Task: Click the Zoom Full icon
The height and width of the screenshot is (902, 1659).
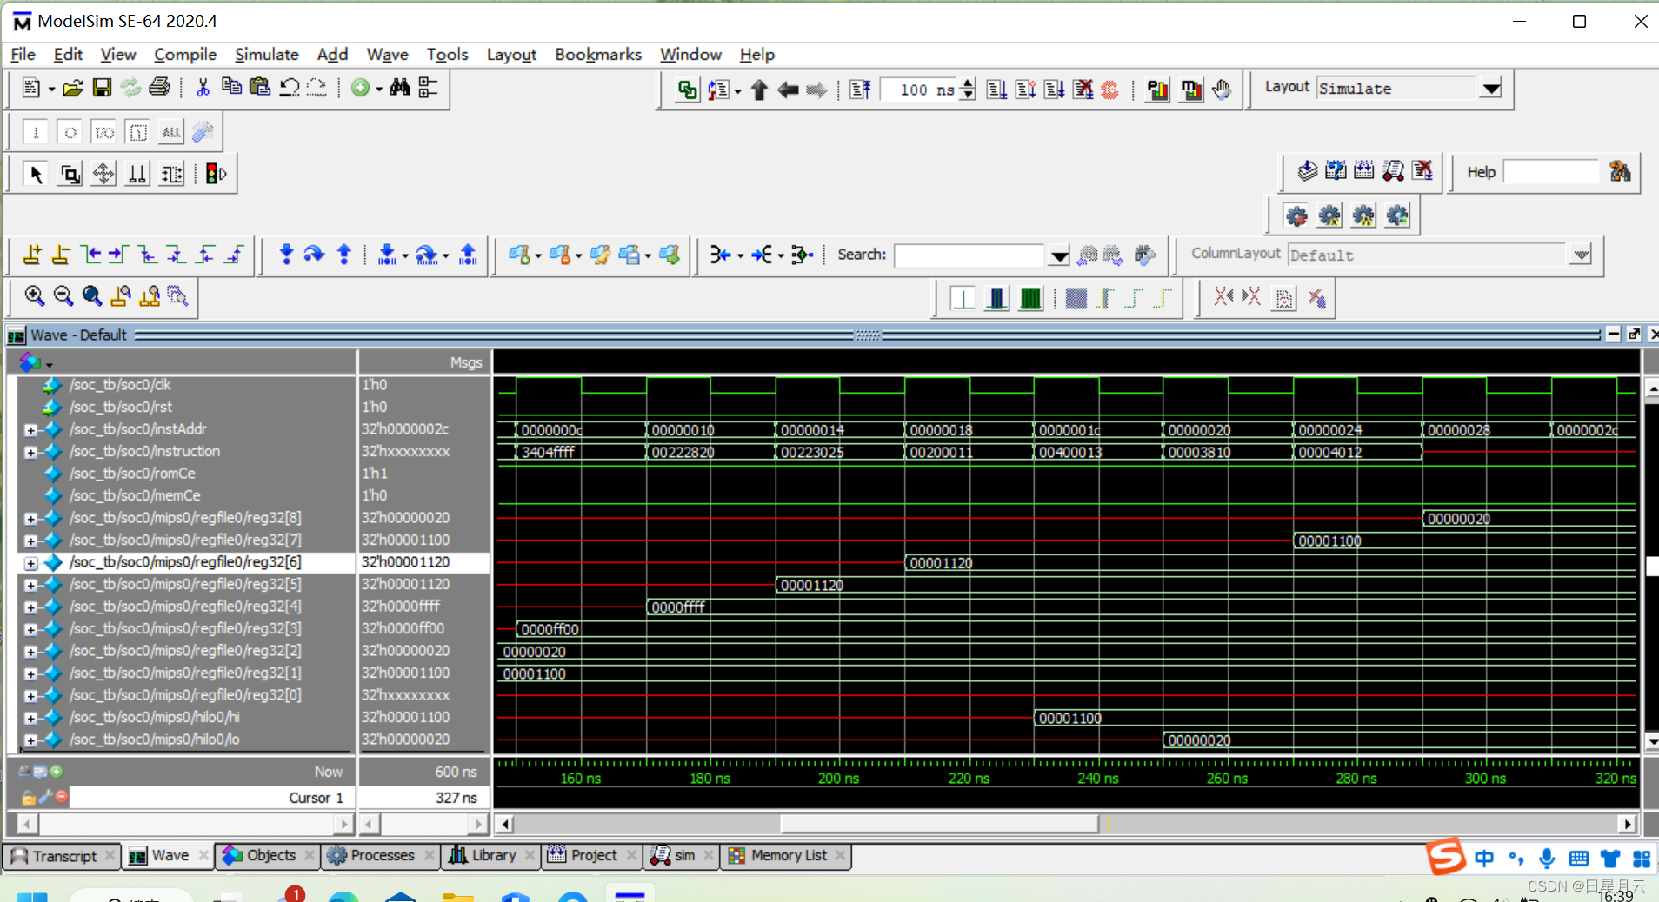Action: [x=92, y=296]
